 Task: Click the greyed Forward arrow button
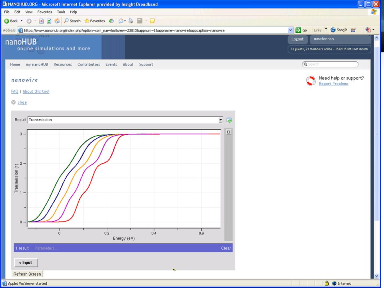coord(29,21)
